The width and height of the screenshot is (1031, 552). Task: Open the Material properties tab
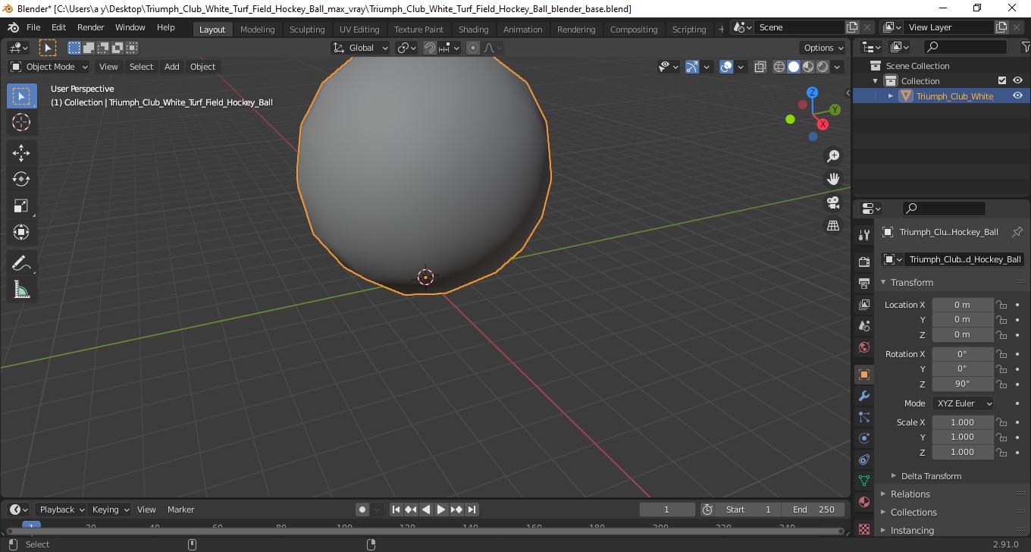pyautogui.click(x=863, y=502)
